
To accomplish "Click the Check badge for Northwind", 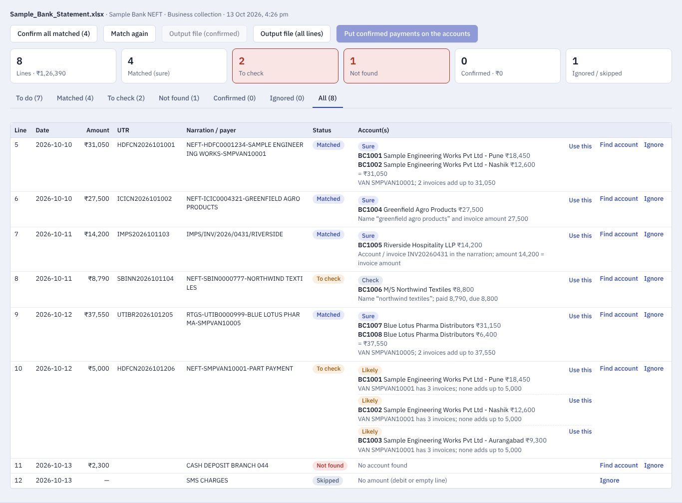I will [370, 280].
